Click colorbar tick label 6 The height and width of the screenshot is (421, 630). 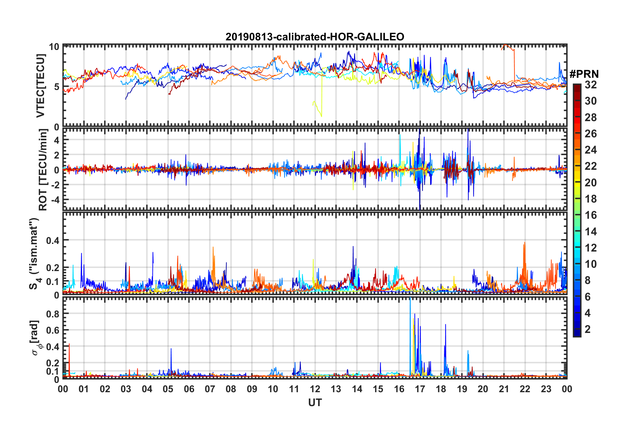click(x=588, y=297)
